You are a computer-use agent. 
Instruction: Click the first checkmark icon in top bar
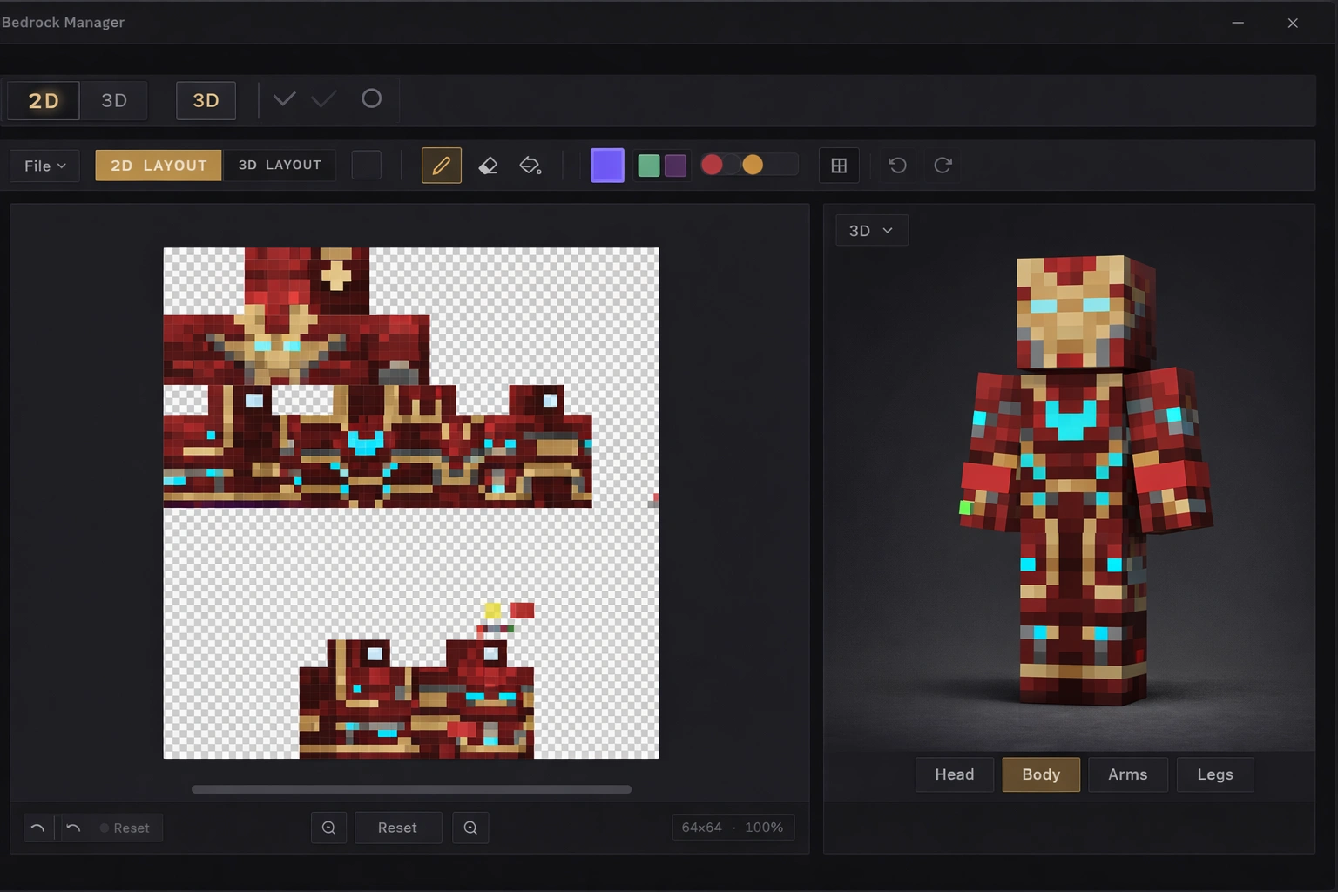pyautogui.click(x=284, y=99)
